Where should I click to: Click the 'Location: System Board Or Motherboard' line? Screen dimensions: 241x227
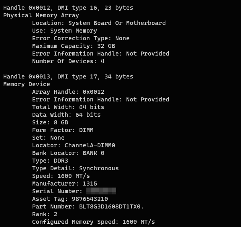99,23
